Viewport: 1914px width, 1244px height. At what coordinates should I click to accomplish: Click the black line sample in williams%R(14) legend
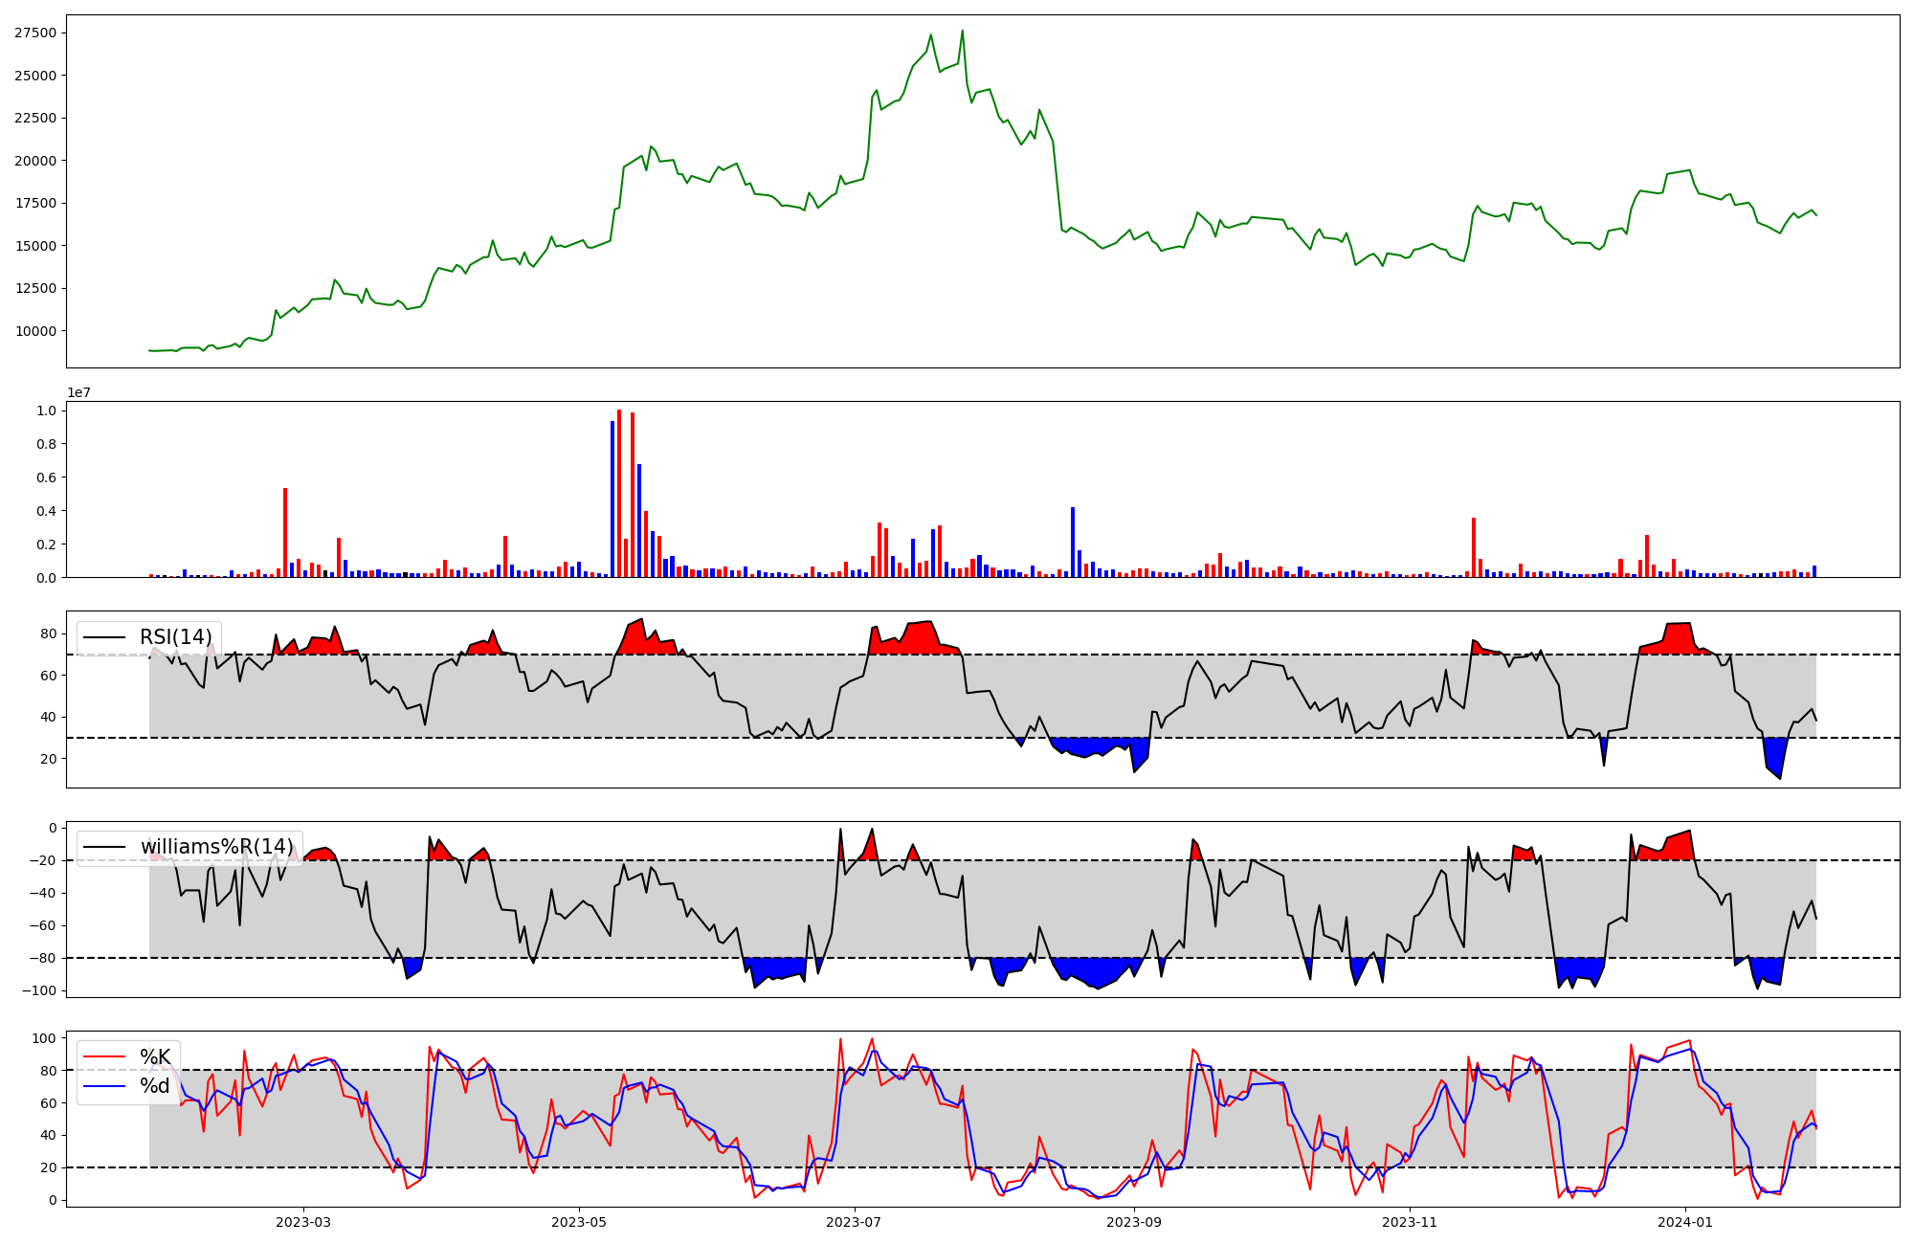click(105, 848)
